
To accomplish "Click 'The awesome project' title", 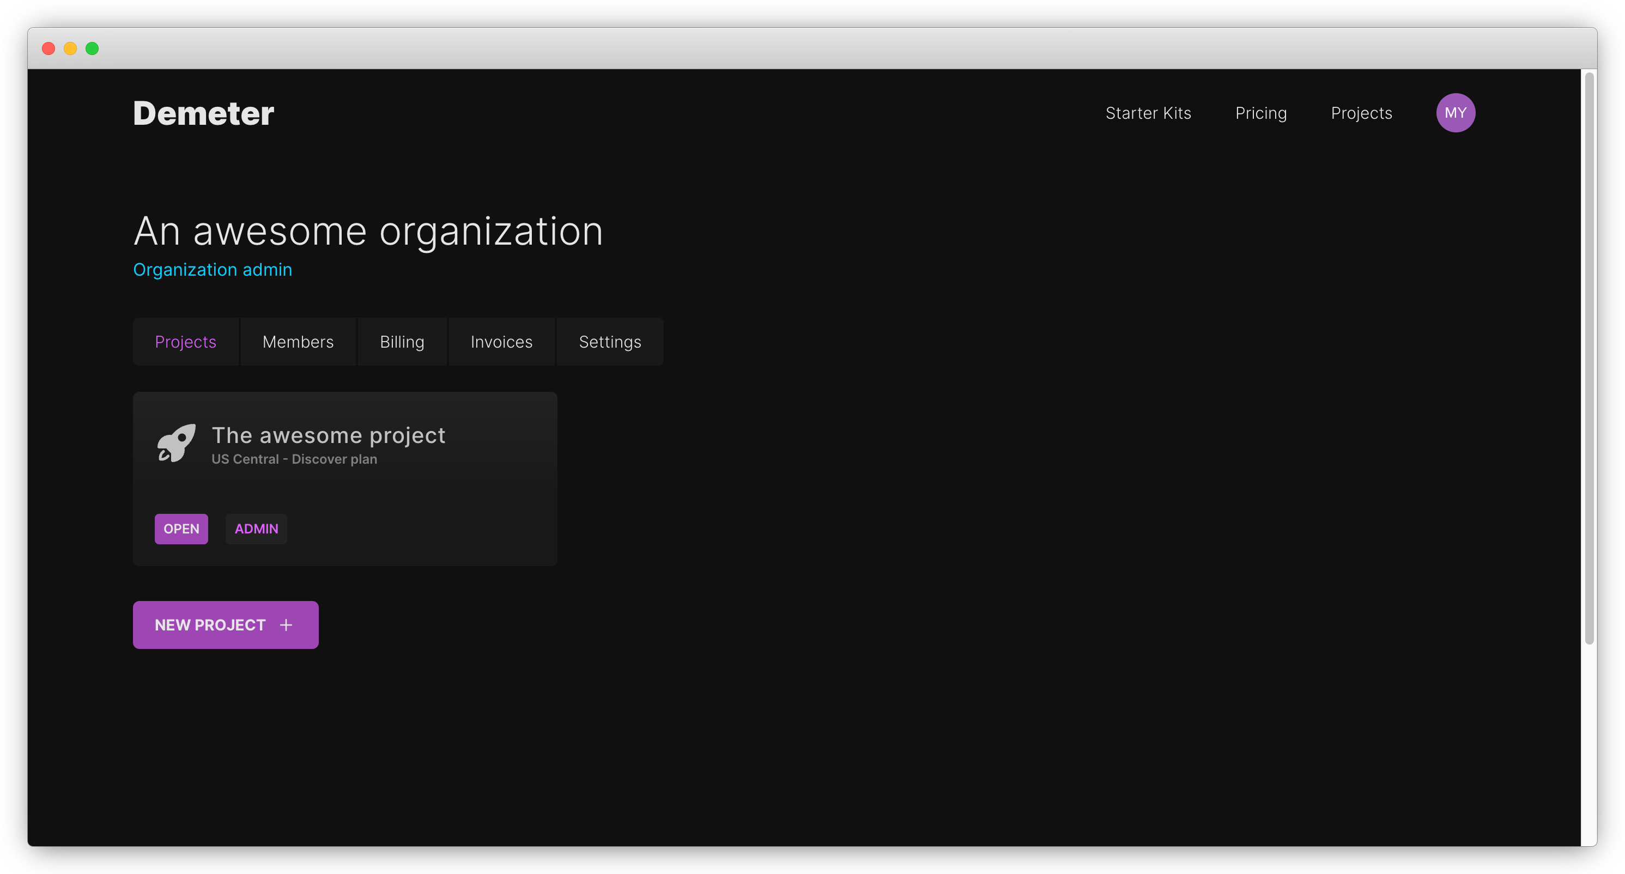I will coord(329,435).
